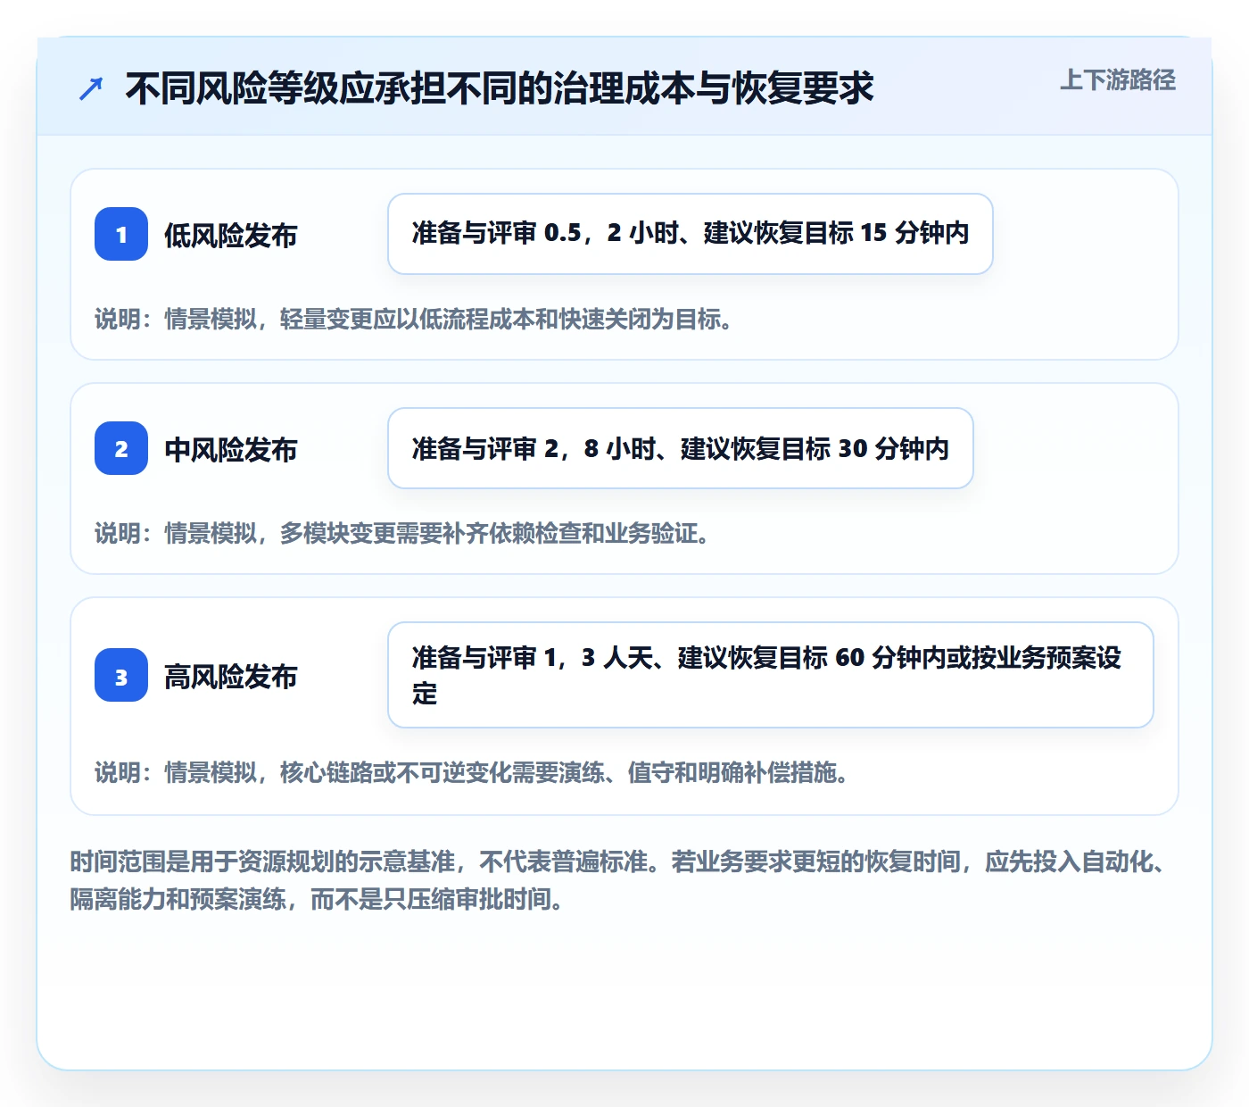
Task: Click the blue number 2 badge
Action: pos(121,448)
